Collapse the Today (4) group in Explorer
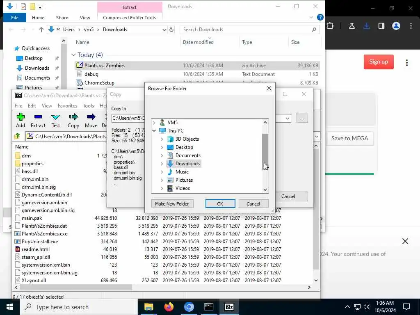This screenshot has width=420, height=315. pos(73,55)
